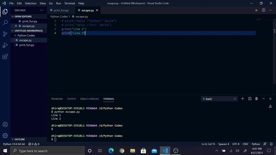
Task: Open notifications bell in status bar
Action: point(271,144)
